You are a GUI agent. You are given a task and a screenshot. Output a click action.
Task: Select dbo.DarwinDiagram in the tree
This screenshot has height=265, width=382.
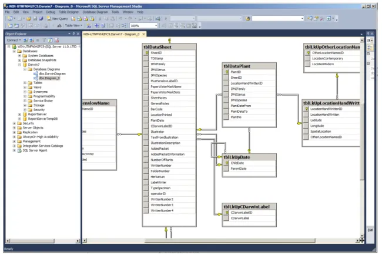pyautogui.click(x=52, y=73)
